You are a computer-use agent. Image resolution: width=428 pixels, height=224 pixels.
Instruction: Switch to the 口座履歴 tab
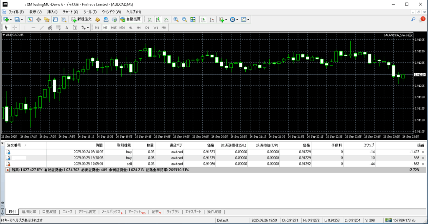click(50, 212)
